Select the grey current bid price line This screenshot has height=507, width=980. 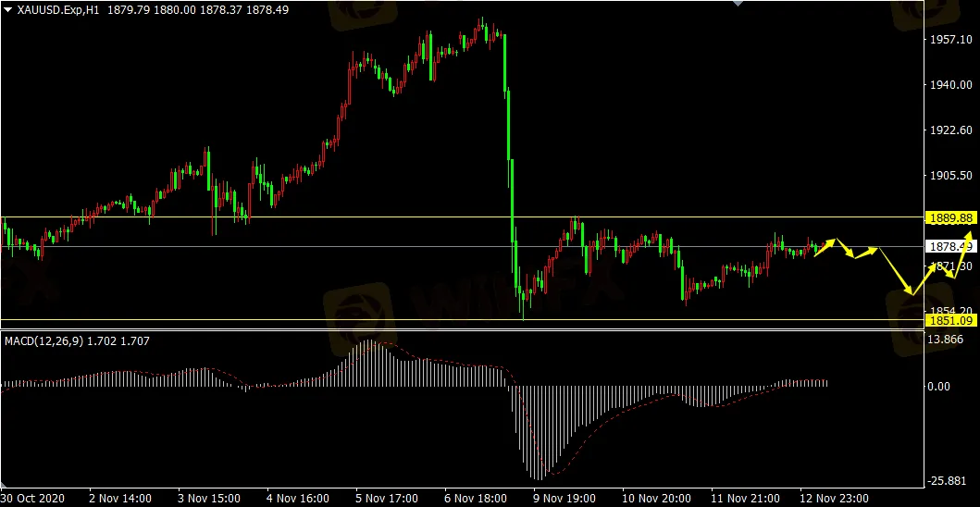point(462,246)
